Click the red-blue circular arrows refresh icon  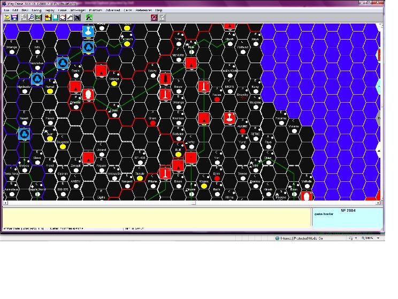[63, 17]
